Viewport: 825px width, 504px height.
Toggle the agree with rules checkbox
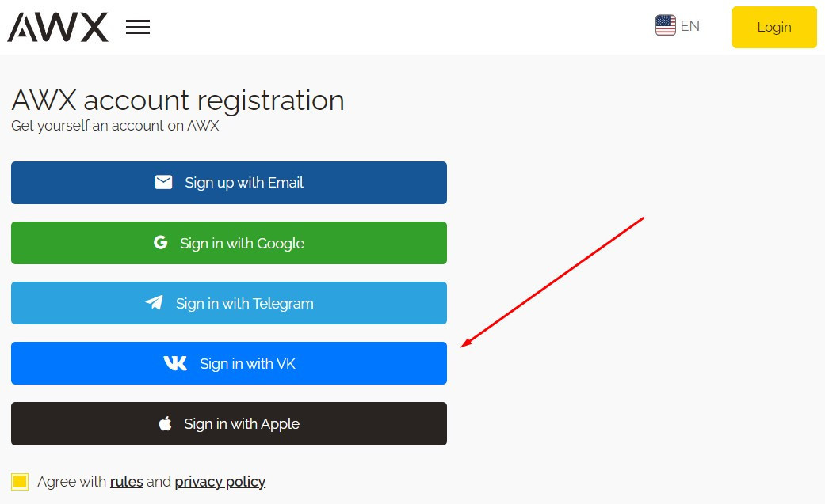20,482
